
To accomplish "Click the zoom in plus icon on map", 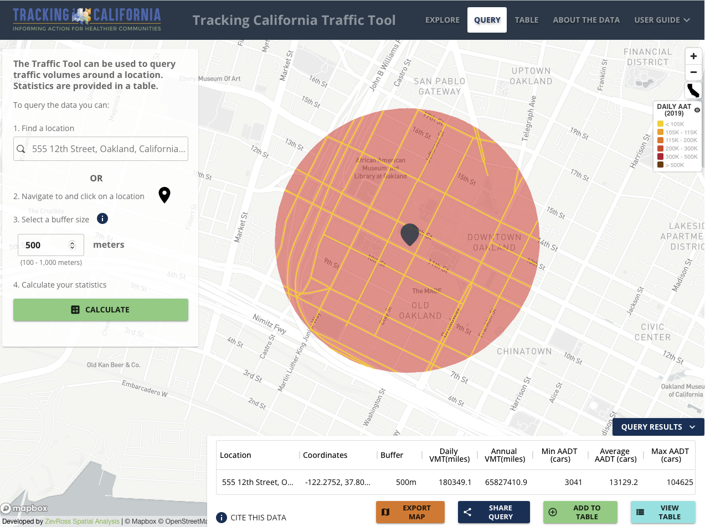I will pyautogui.click(x=693, y=56).
